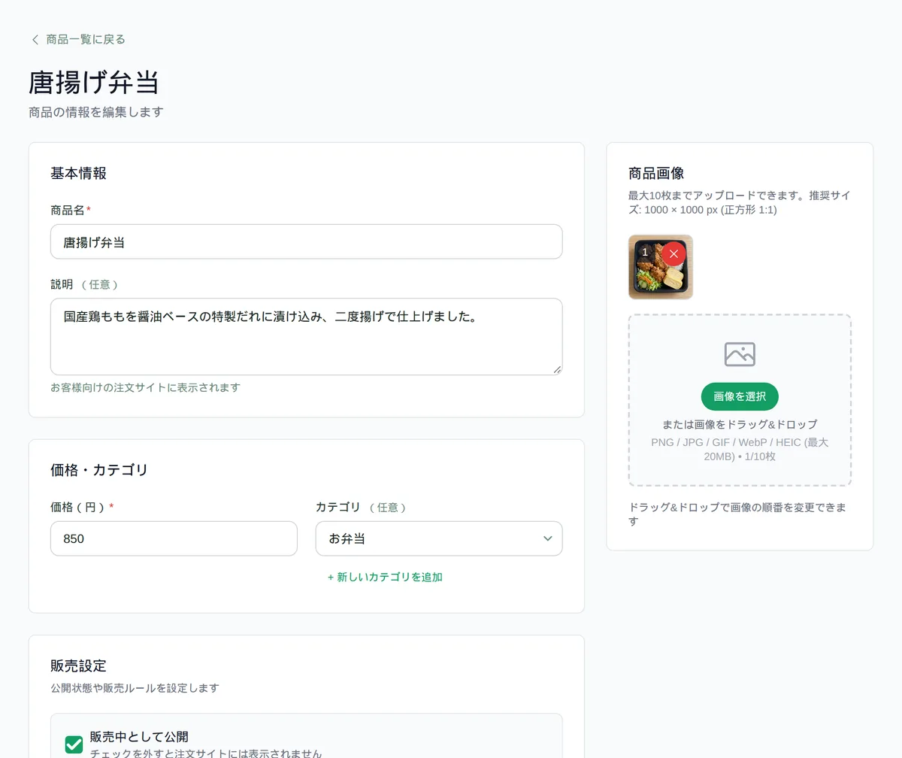The image size is (902, 758).
Task: Click the image placeholder icon in upload area
Action: (x=740, y=354)
